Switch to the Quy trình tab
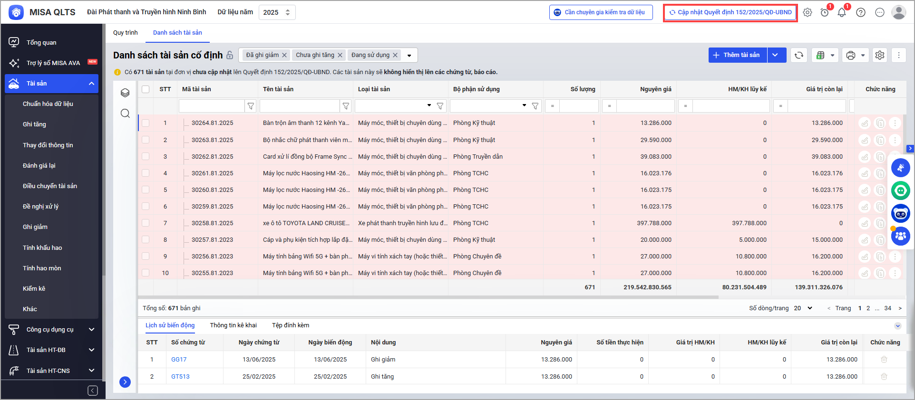 (125, 33)
